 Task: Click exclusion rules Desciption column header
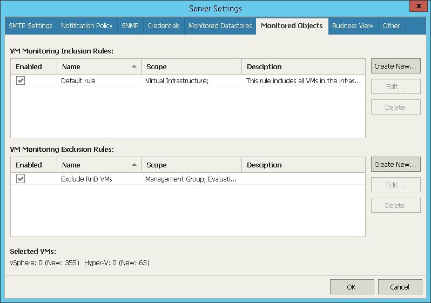pos(304,165)
